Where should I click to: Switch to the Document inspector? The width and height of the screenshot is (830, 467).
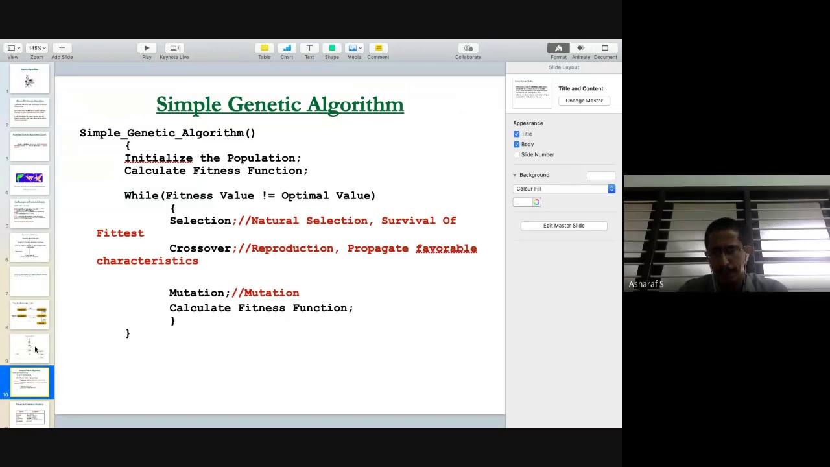(605, 48)
